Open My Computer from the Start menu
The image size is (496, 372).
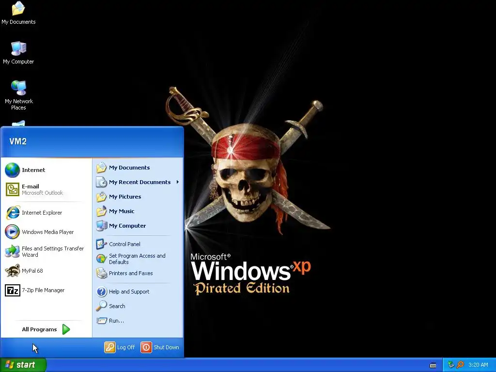[x=138, y=226]
